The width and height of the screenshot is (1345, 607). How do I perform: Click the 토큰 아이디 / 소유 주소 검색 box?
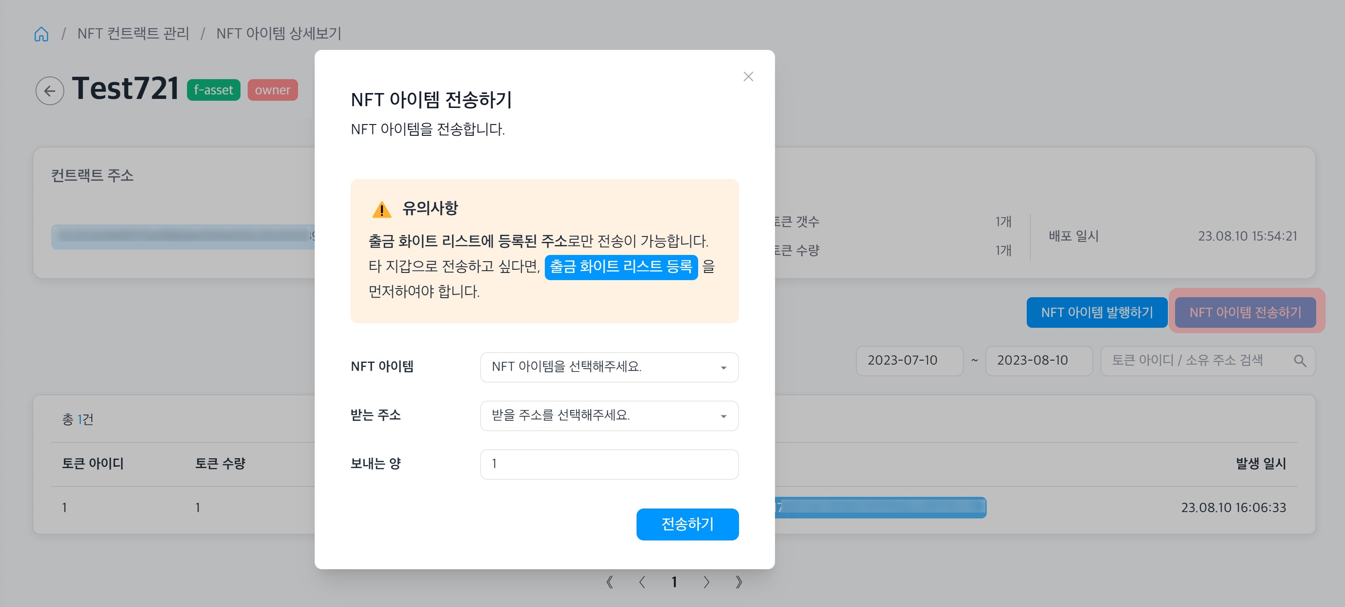coord(1208,361)
